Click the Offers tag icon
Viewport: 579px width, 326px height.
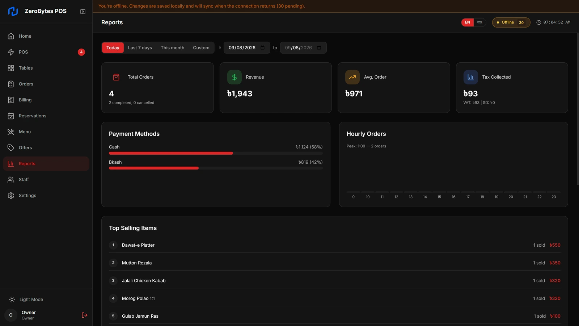[11, 148]
